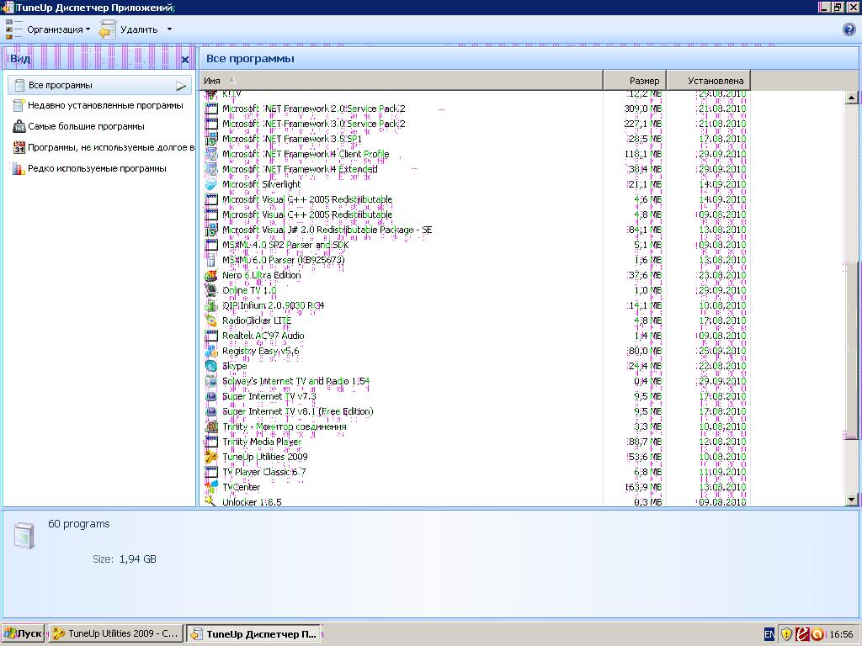Click the Microsoft Silverlight icon
The image size is (862, 646).
tap(211, 184)
